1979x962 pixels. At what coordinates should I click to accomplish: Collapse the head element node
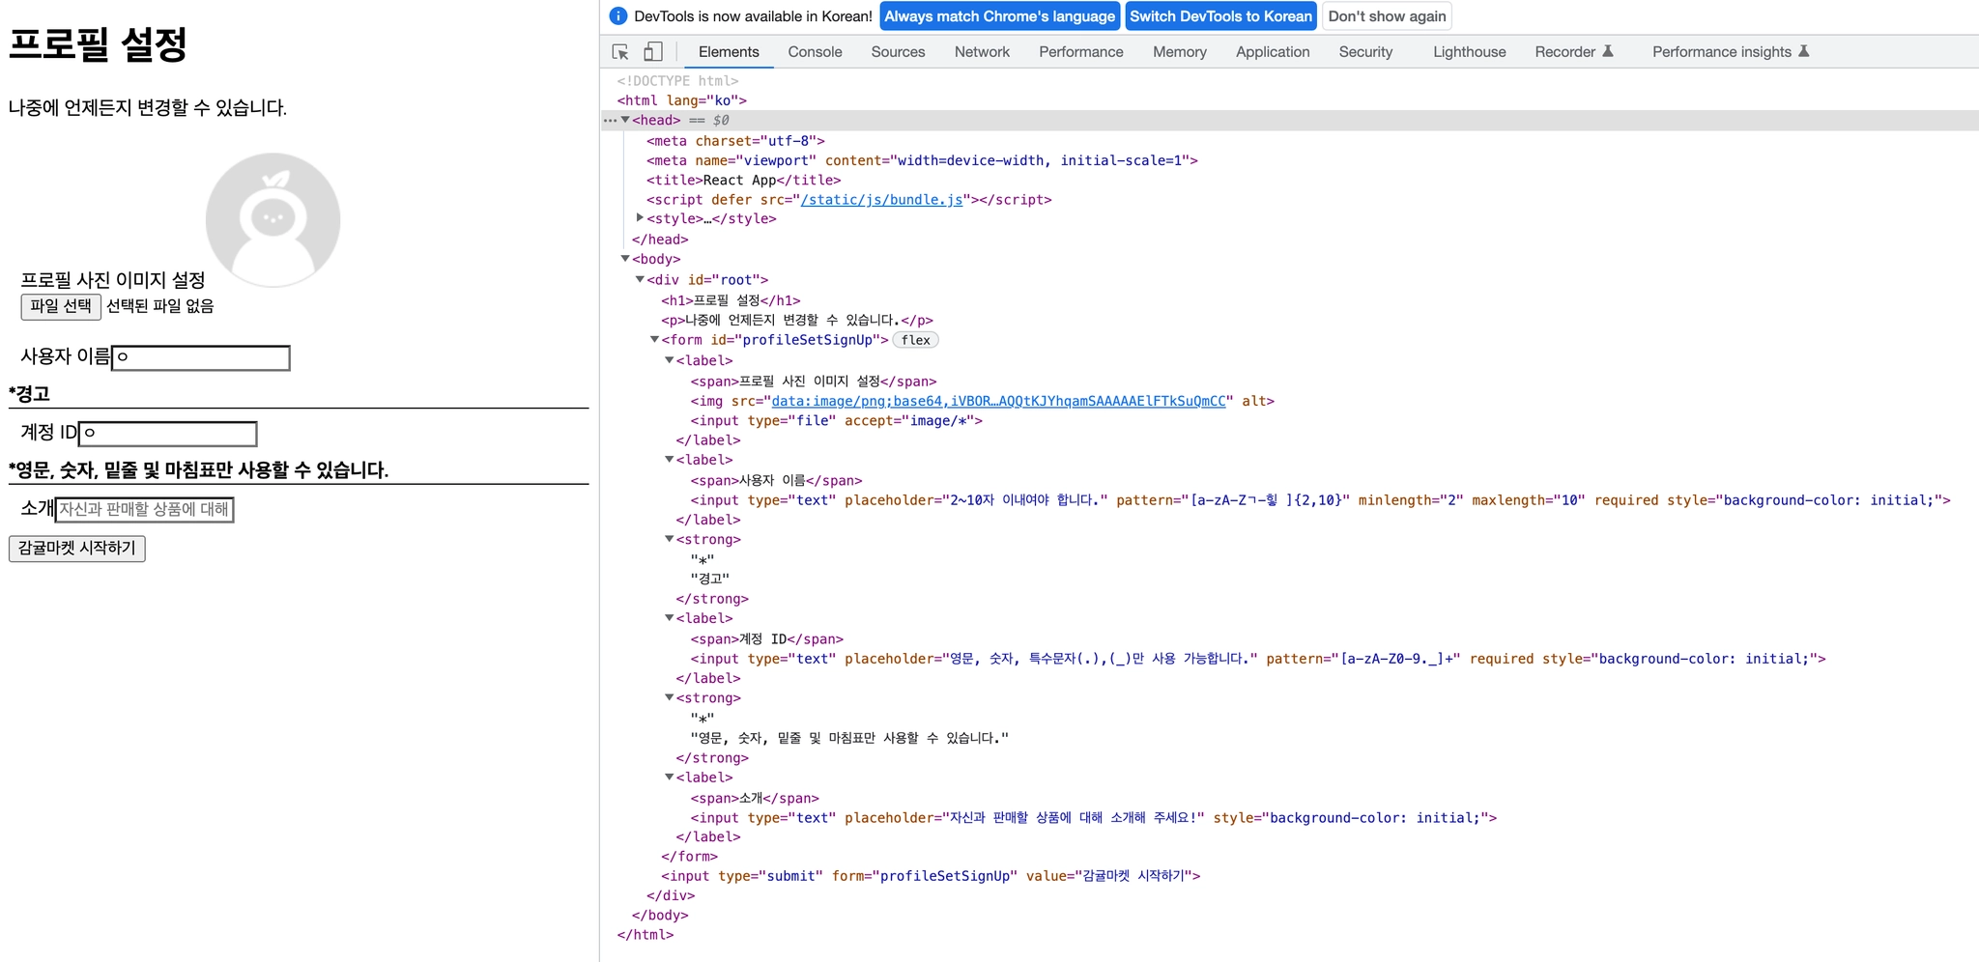[x=625, y=121]
